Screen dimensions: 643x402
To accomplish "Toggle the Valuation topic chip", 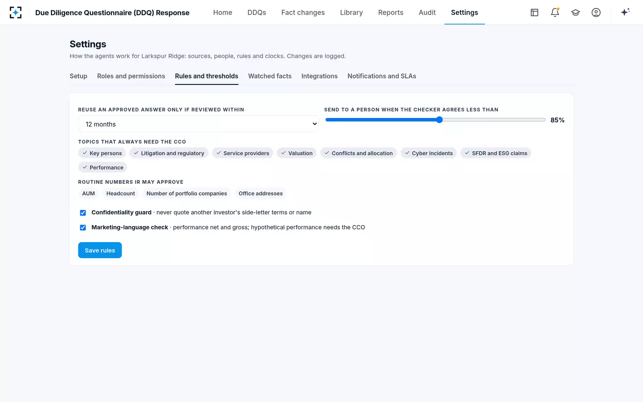I will click(x=296, y=153).
